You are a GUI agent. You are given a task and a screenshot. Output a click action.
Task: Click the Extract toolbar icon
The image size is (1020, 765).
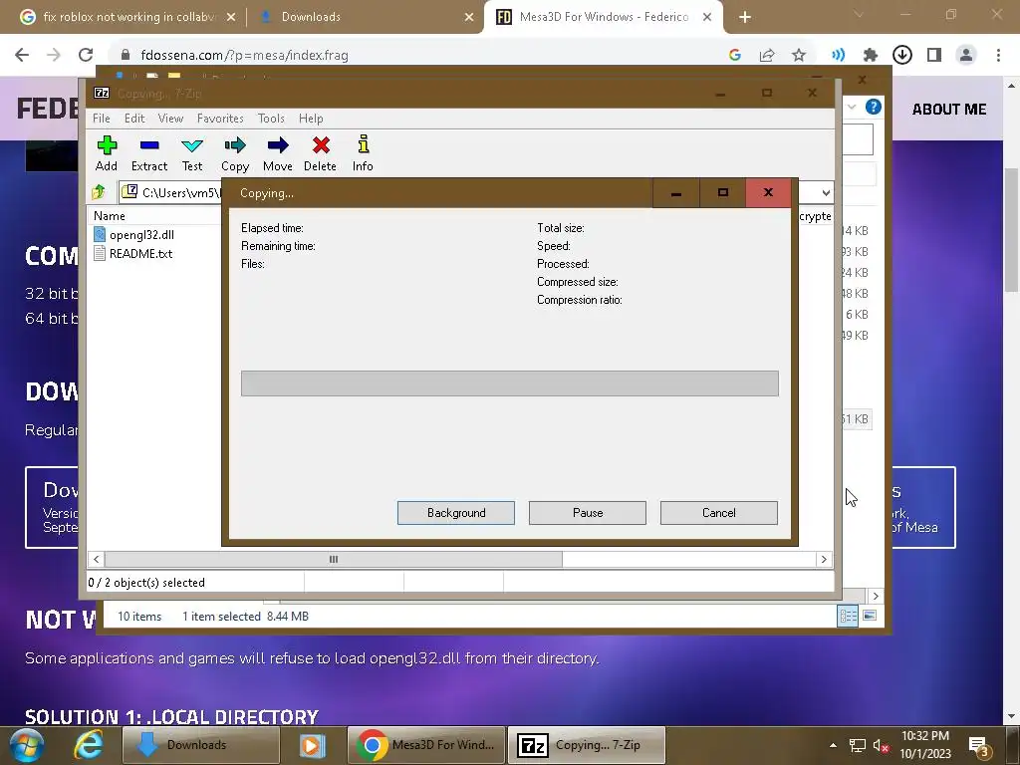click(149, 153)
